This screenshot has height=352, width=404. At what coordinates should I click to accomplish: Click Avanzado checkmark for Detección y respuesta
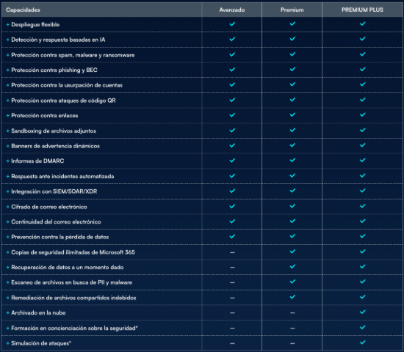tap(232, 39)
